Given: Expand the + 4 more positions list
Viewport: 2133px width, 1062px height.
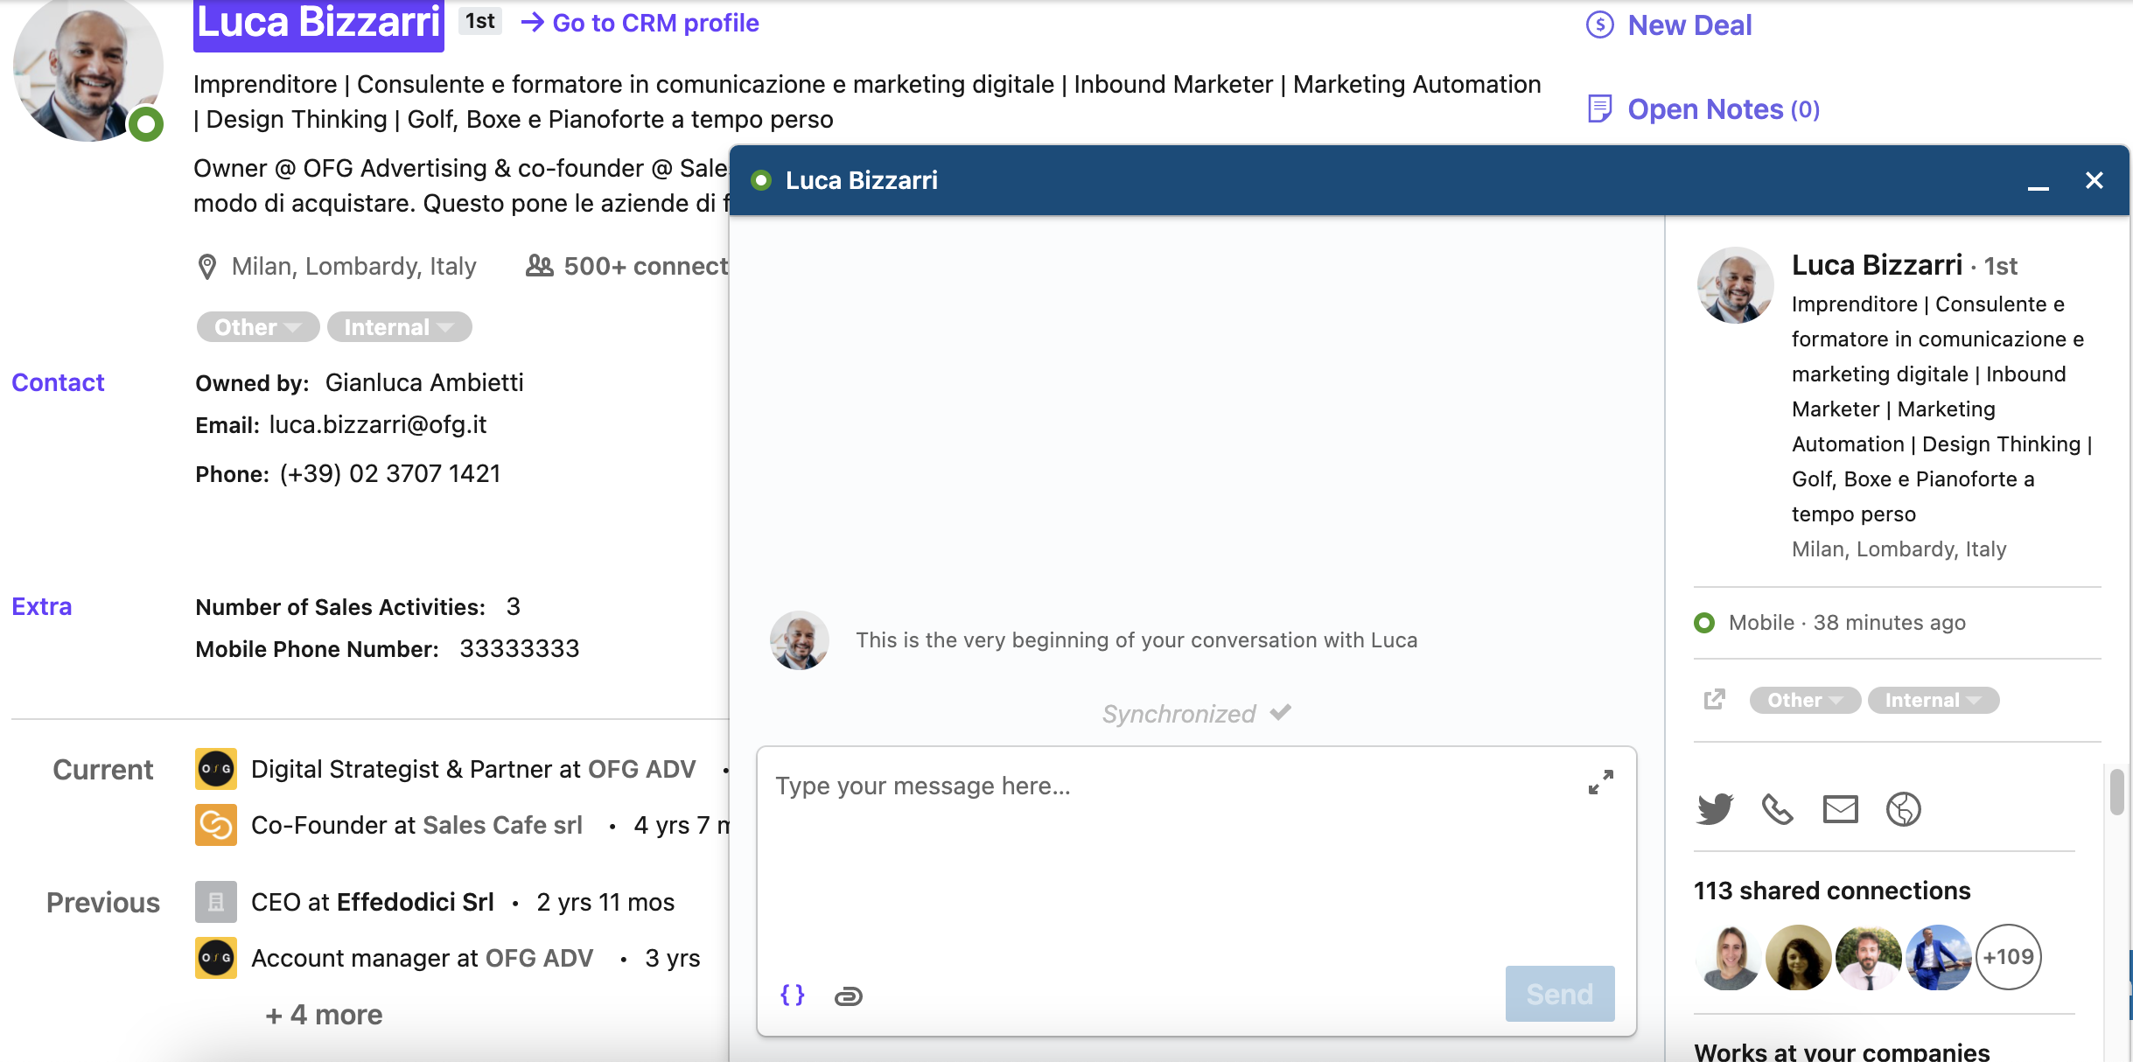Looking at the screenshot, I should [x=324, y=1014].
